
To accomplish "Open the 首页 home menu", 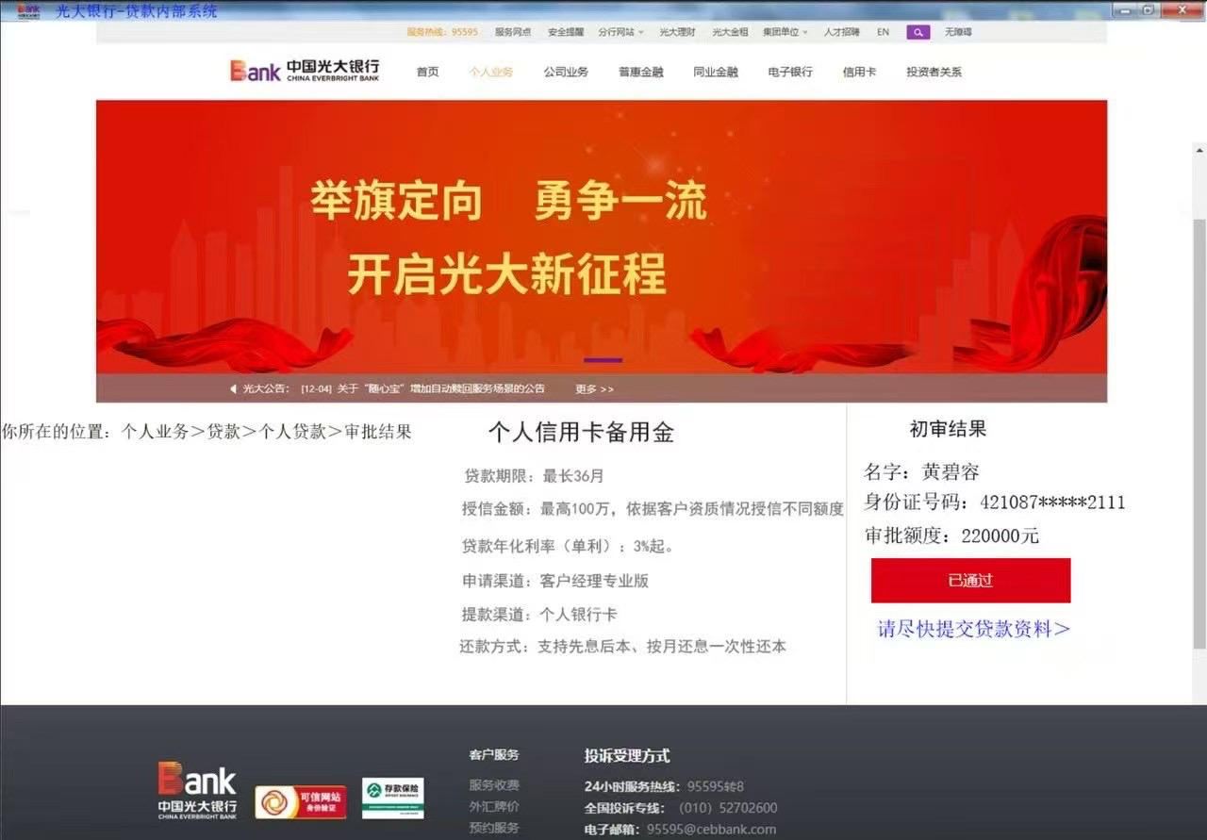I will tap(428, 72).
